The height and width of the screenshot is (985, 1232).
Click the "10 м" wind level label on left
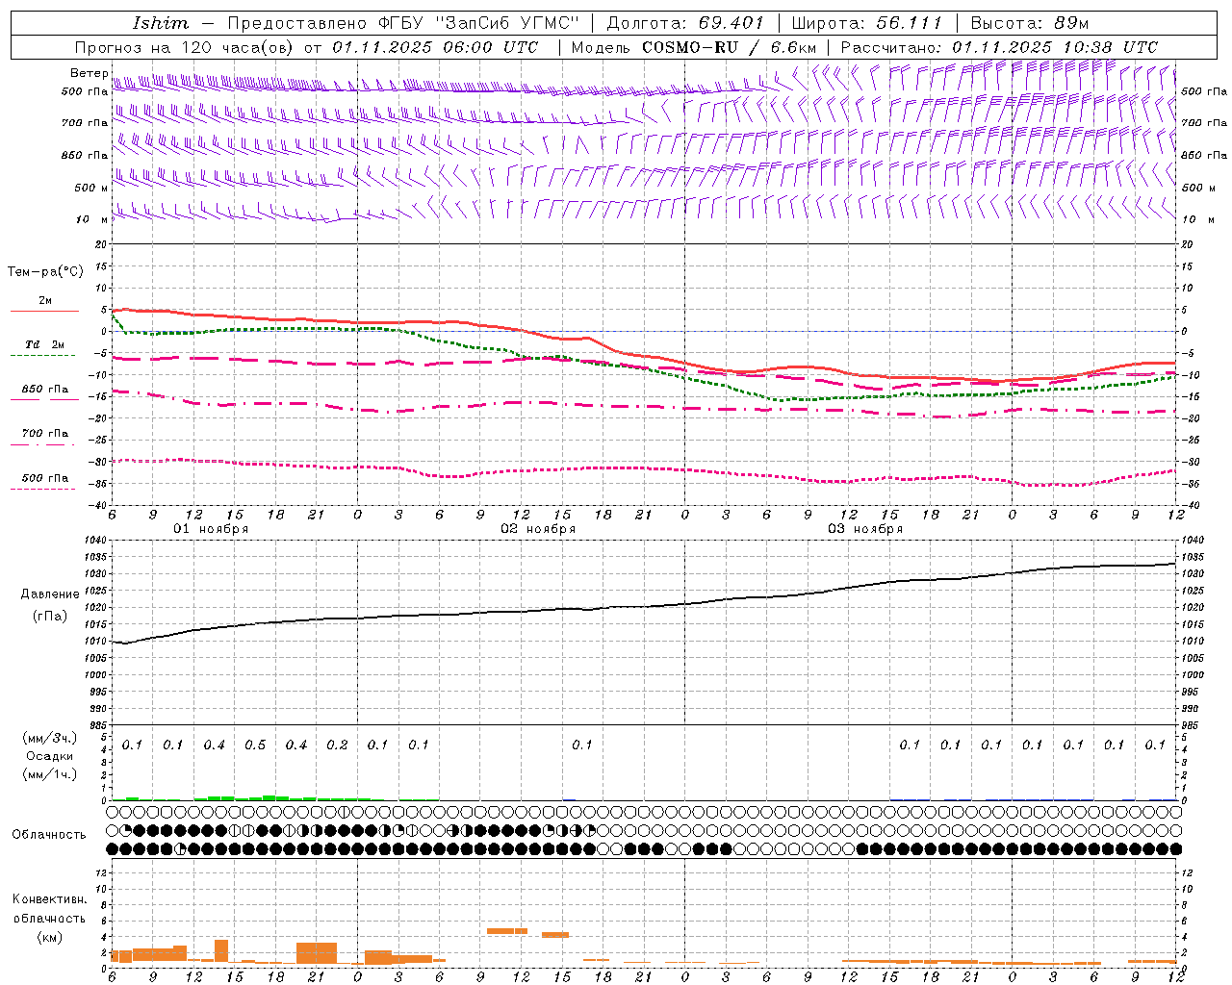pos(92,219)
